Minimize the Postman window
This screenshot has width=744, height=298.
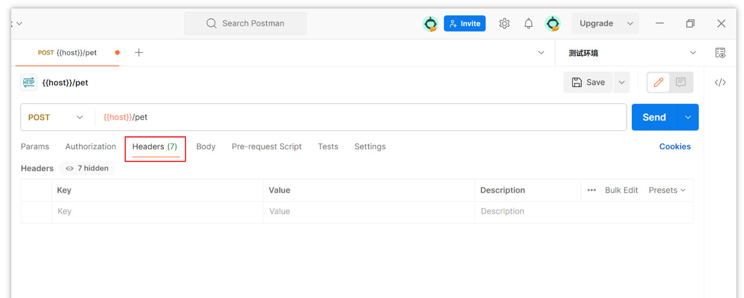(660, 23)
